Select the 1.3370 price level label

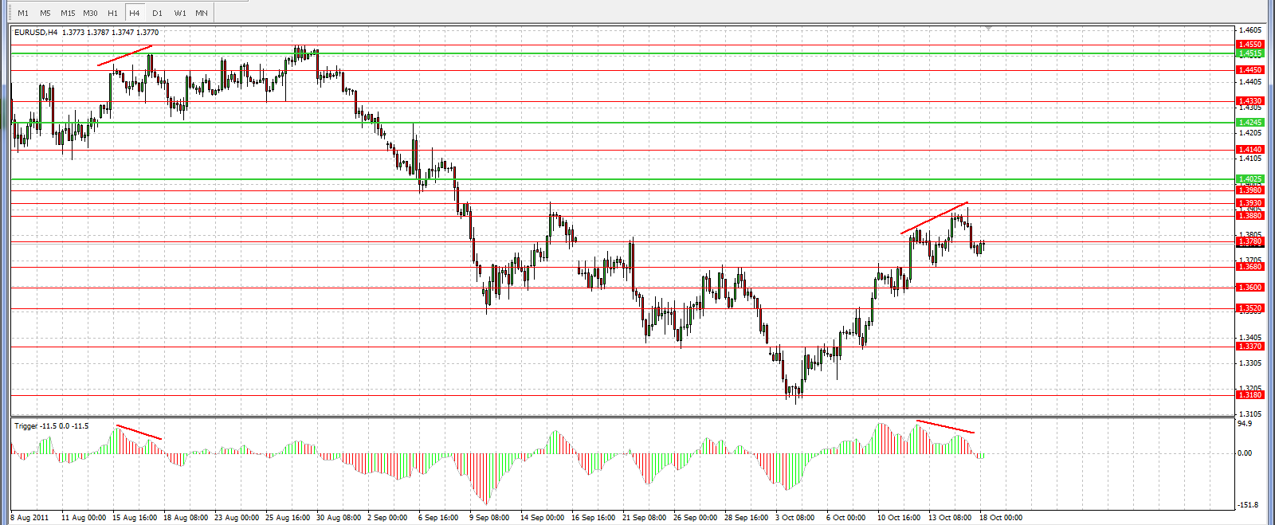1249,347
